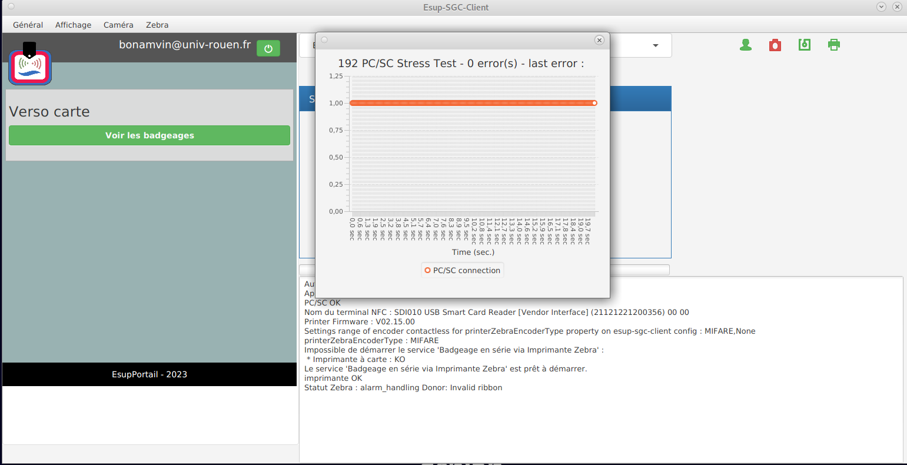907x465 pixels.
Task: Click the red camera status icon
Action: point(775,45)
